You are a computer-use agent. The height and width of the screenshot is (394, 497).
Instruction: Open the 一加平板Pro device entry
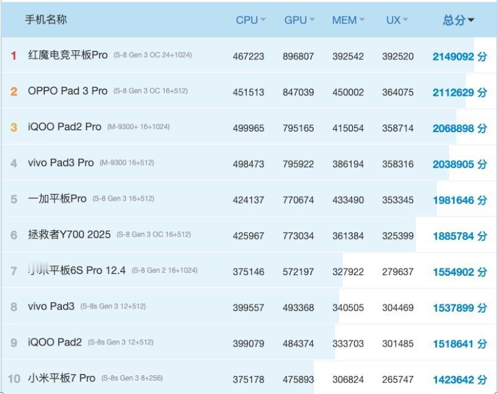(57, 198)
